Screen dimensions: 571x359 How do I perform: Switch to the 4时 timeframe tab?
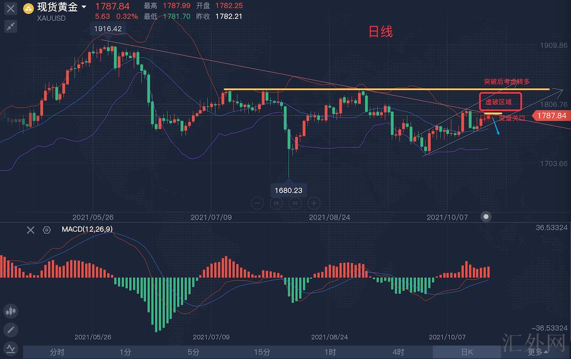[x=398, y=352]
